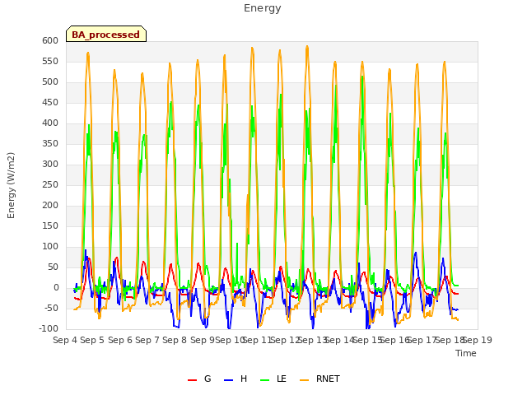The height and width of the screenshot is (395, 527).
Task: Click the 500 y-axis tick label
Action: pos(50,82)
